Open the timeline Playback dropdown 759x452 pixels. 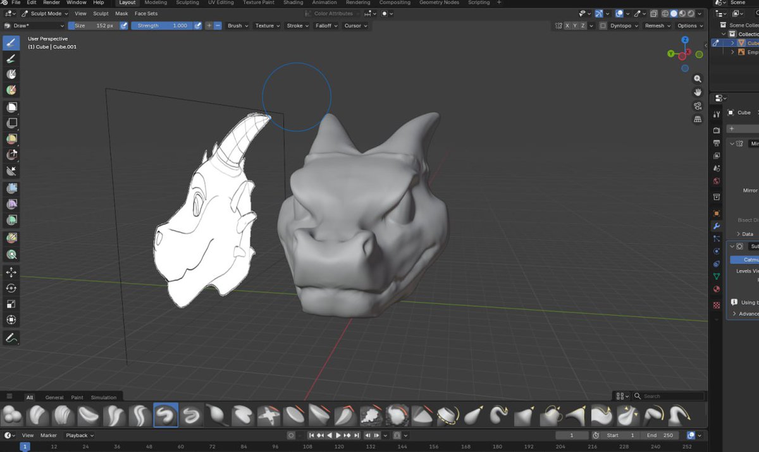[x=79, y=436]
